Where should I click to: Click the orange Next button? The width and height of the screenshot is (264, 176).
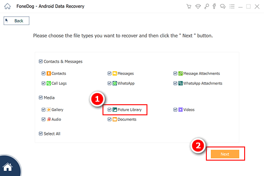(x=225, y=154)
